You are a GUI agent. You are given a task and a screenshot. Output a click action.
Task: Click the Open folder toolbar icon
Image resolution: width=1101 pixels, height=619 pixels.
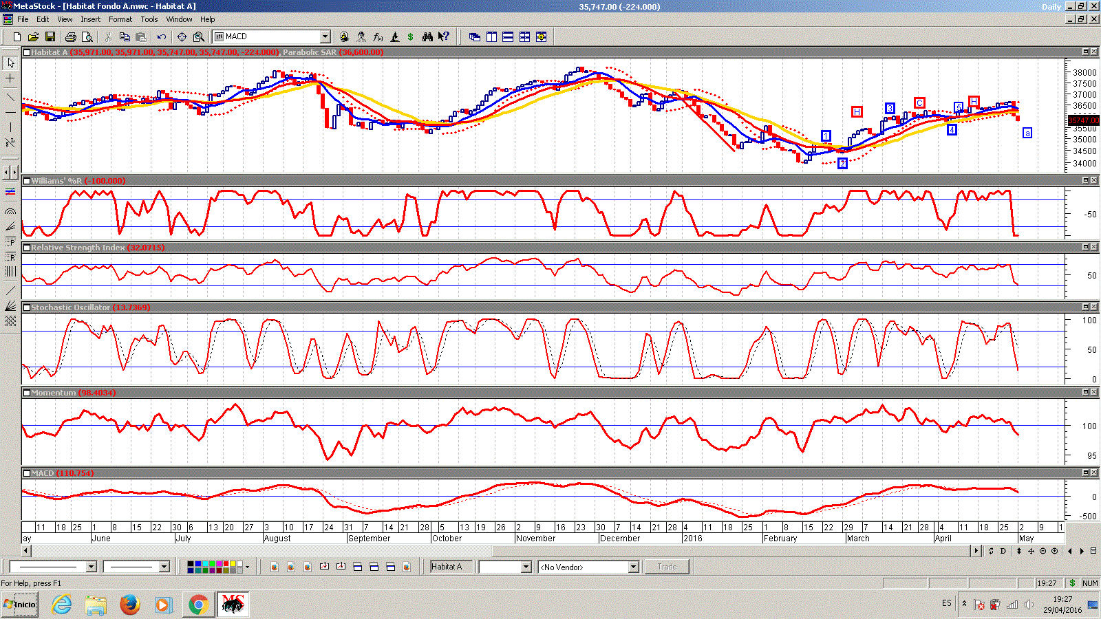34,36
